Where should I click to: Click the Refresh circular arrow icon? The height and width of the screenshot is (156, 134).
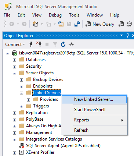[63, 44]
